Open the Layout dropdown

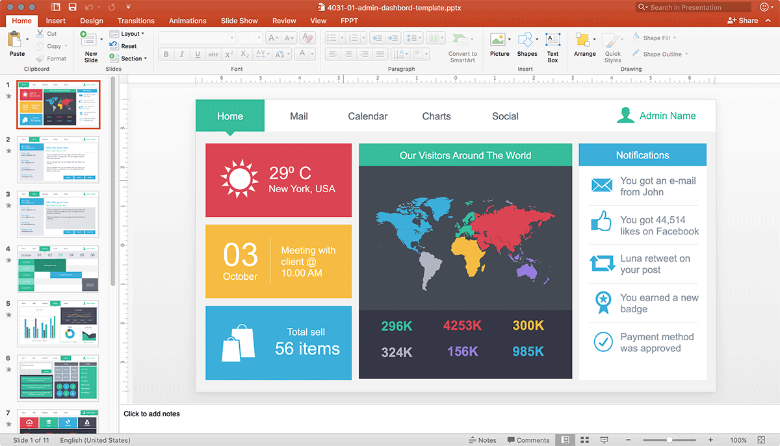point(127,34)
